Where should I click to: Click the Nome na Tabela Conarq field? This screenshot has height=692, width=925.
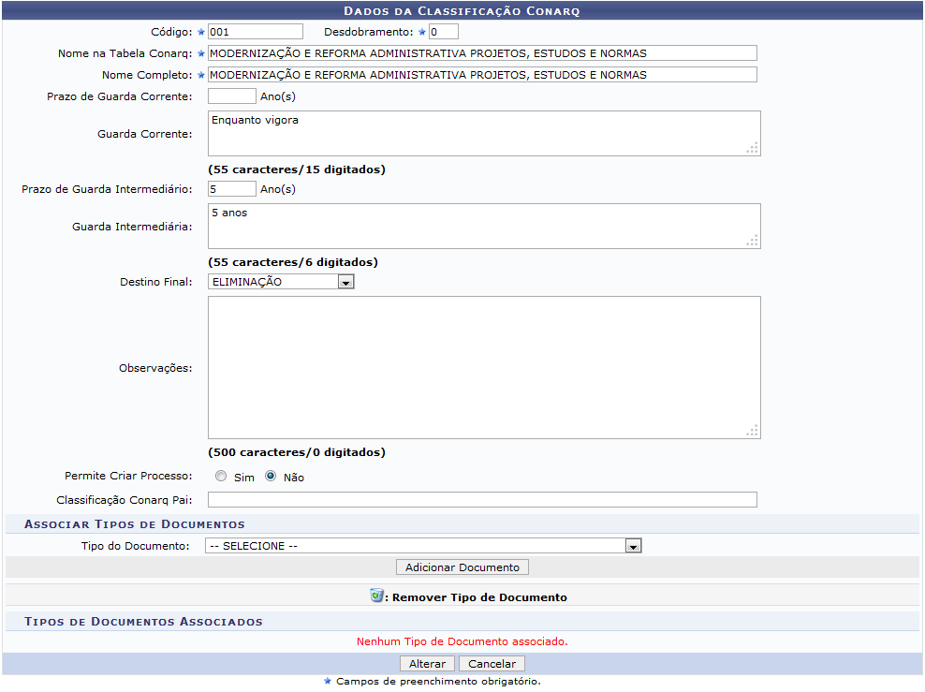click(482, 53)
